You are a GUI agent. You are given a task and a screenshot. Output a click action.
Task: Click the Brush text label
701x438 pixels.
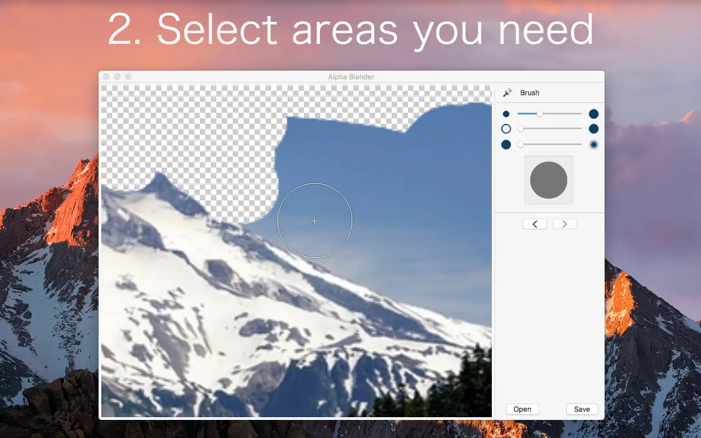[x=530, y=93]
